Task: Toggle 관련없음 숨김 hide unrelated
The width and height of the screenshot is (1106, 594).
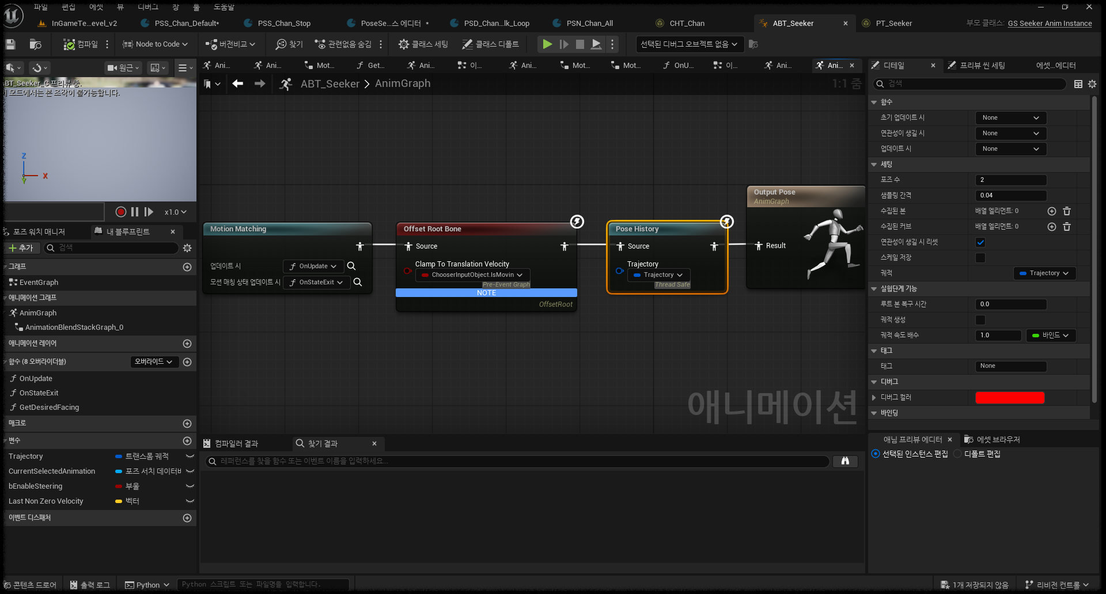Action: (343, 44)
